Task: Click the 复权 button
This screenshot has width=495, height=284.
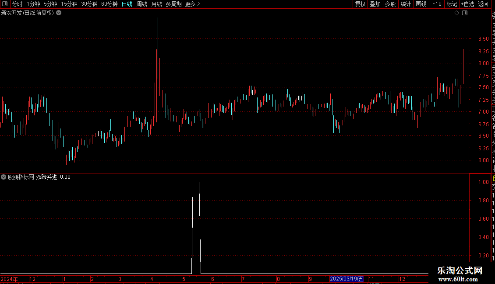Action: pyautogui.click(x=360, y=4)
